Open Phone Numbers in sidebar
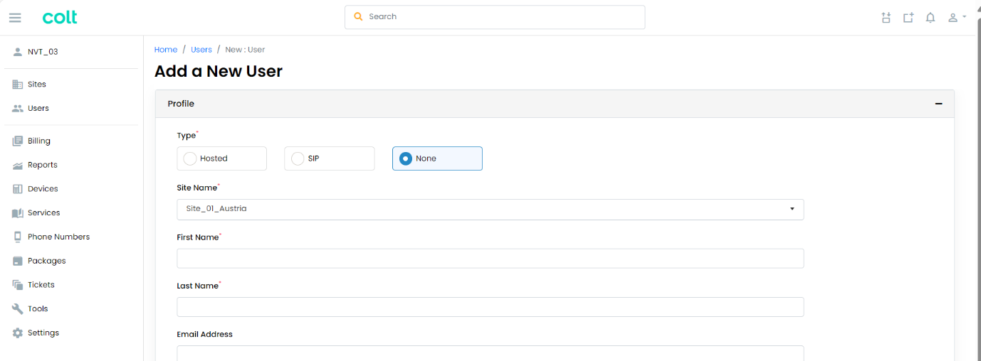The width and height of the screenshot is (981, 361). click(x=58, y=237)
